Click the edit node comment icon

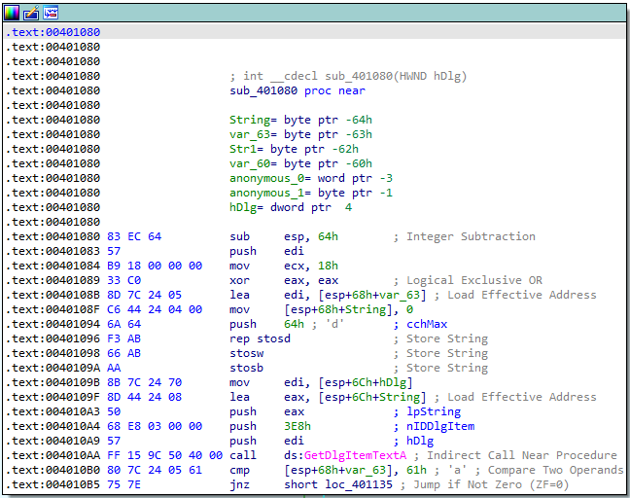(31, 13)
